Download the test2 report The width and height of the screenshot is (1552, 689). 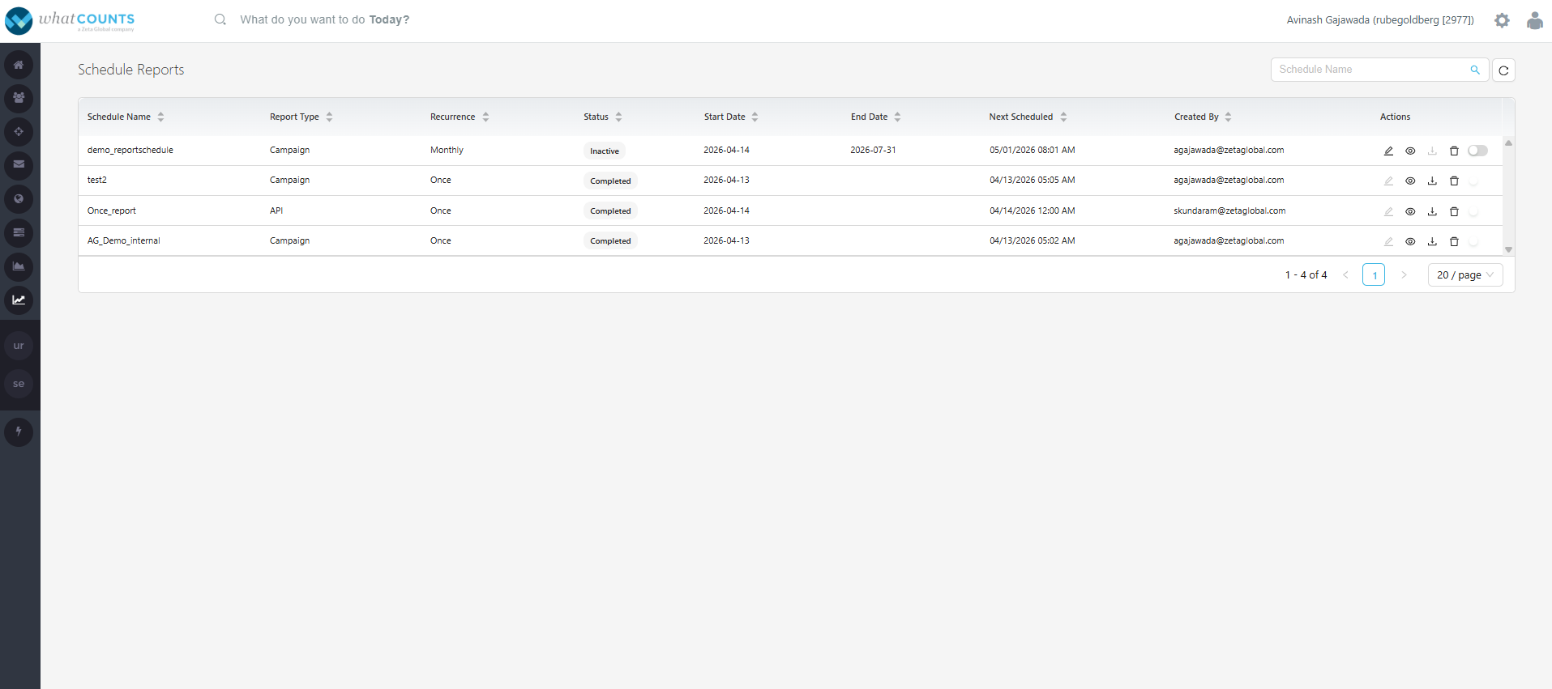(1432, 181)
